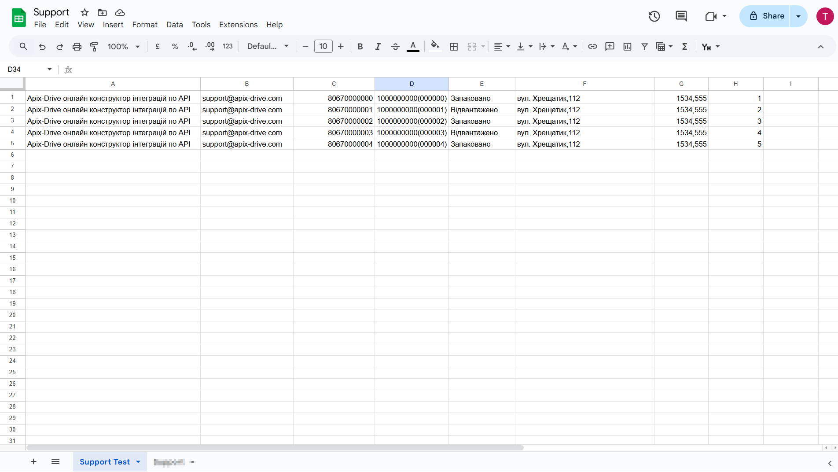The height and width of the screenshot is (472, 838).
Task: Star the Support document
Action: [x=85, y=12]
